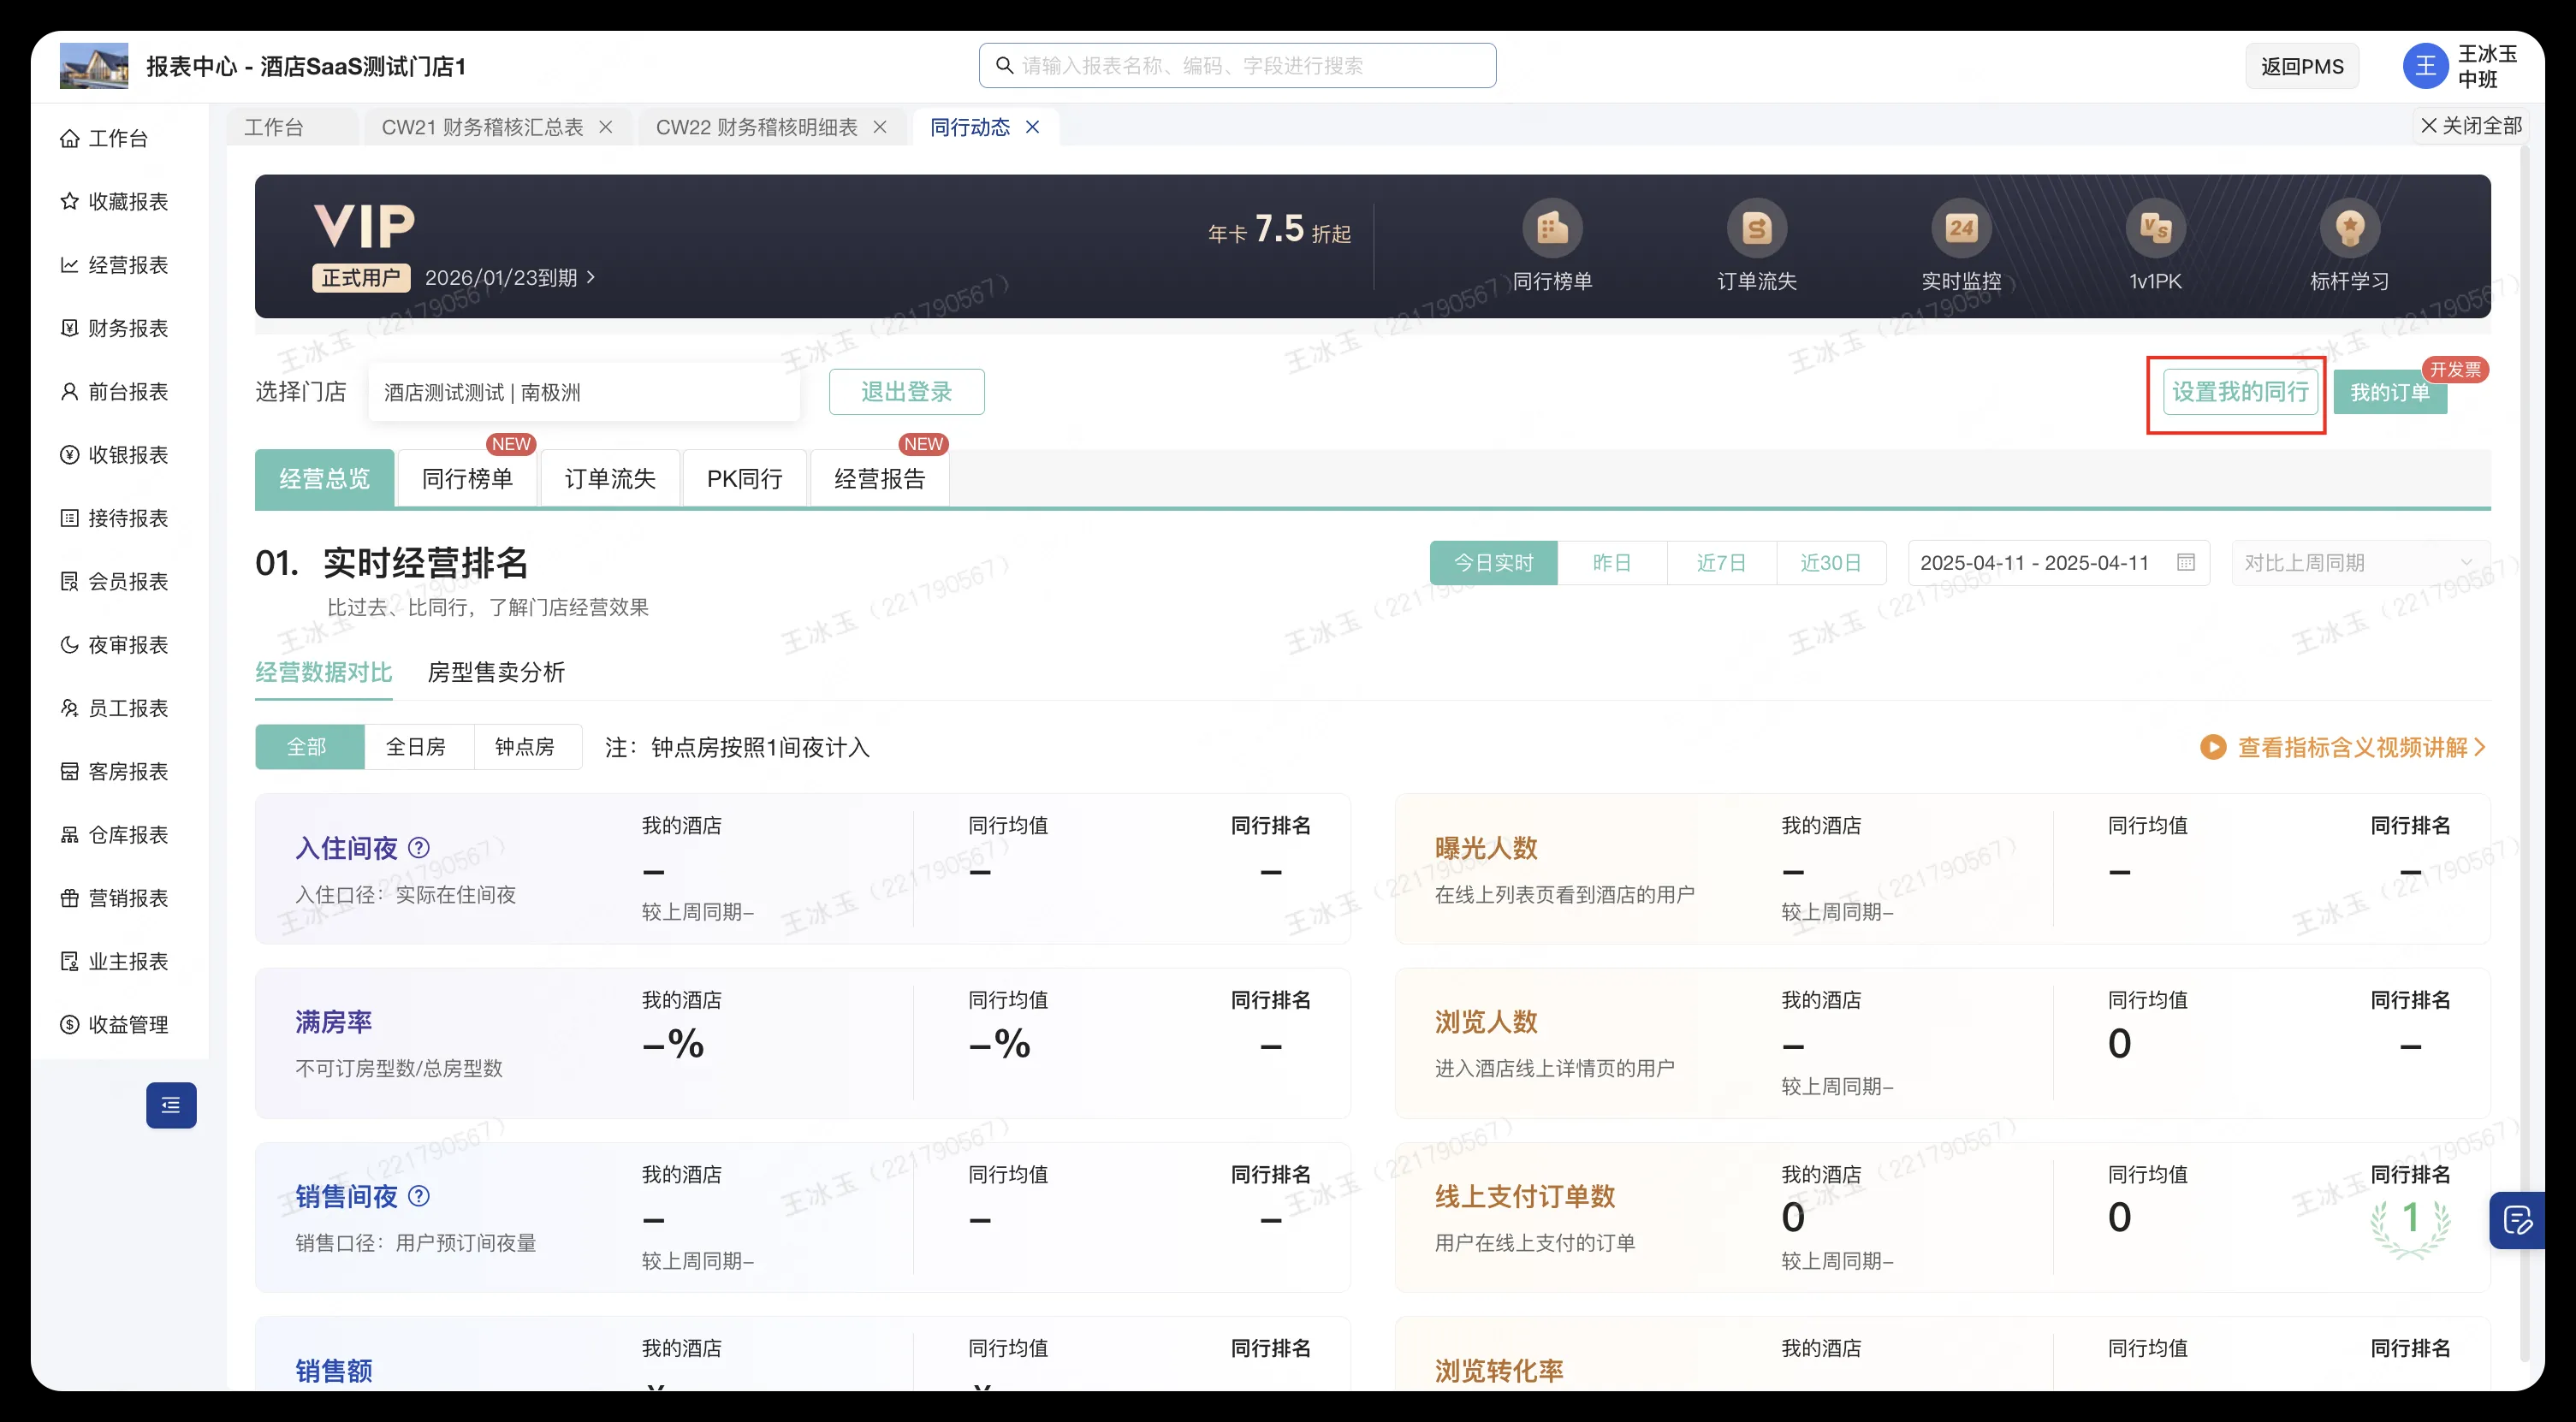This screenshot has height=1422, width=2576.
Task: Select the 近7日 time range
Action: click(1722, 563)
